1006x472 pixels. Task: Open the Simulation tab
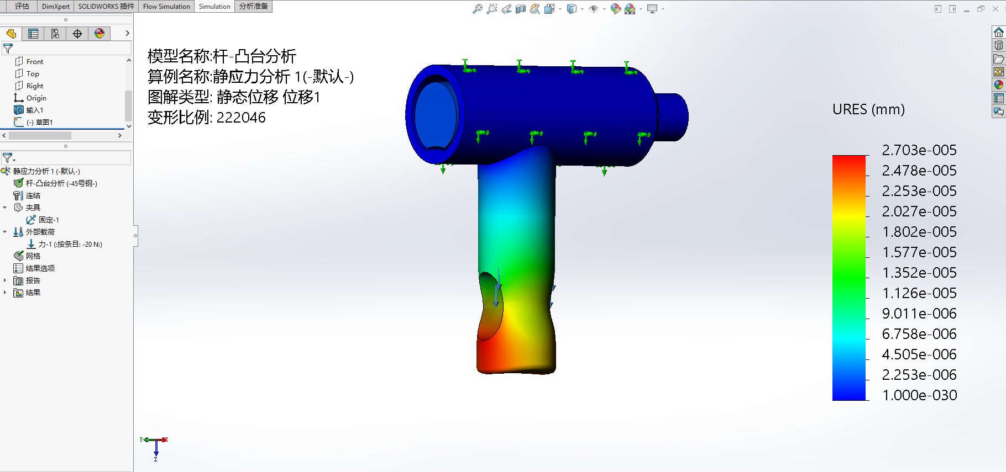214,6
